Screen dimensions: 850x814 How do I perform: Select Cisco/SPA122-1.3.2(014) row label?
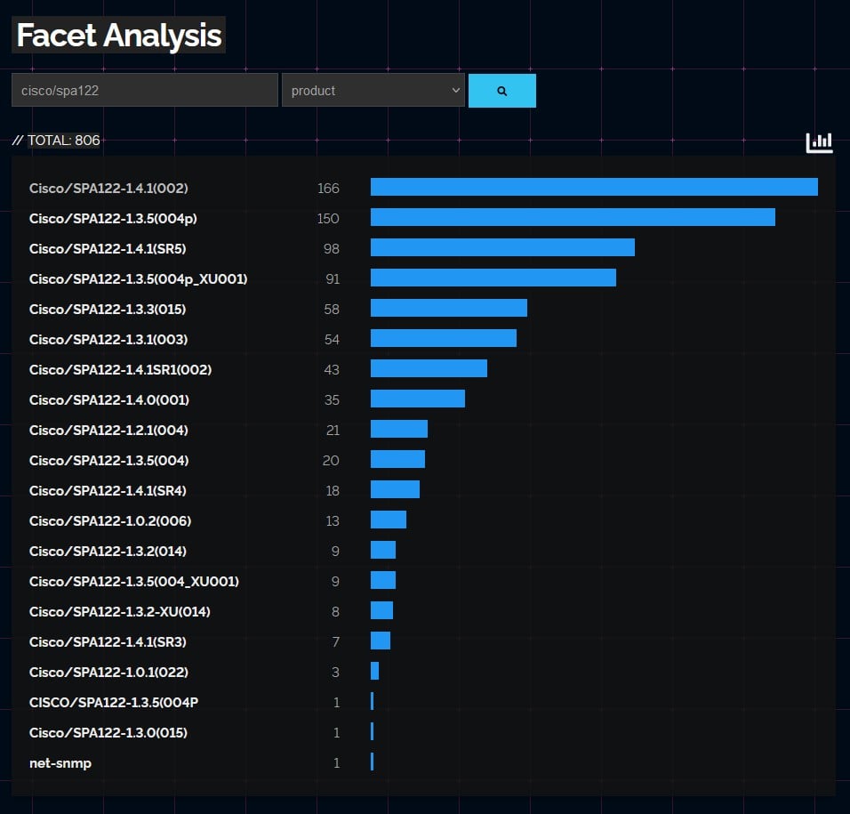pos(108,552)
